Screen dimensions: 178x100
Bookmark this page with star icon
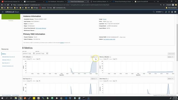[164, 5]
